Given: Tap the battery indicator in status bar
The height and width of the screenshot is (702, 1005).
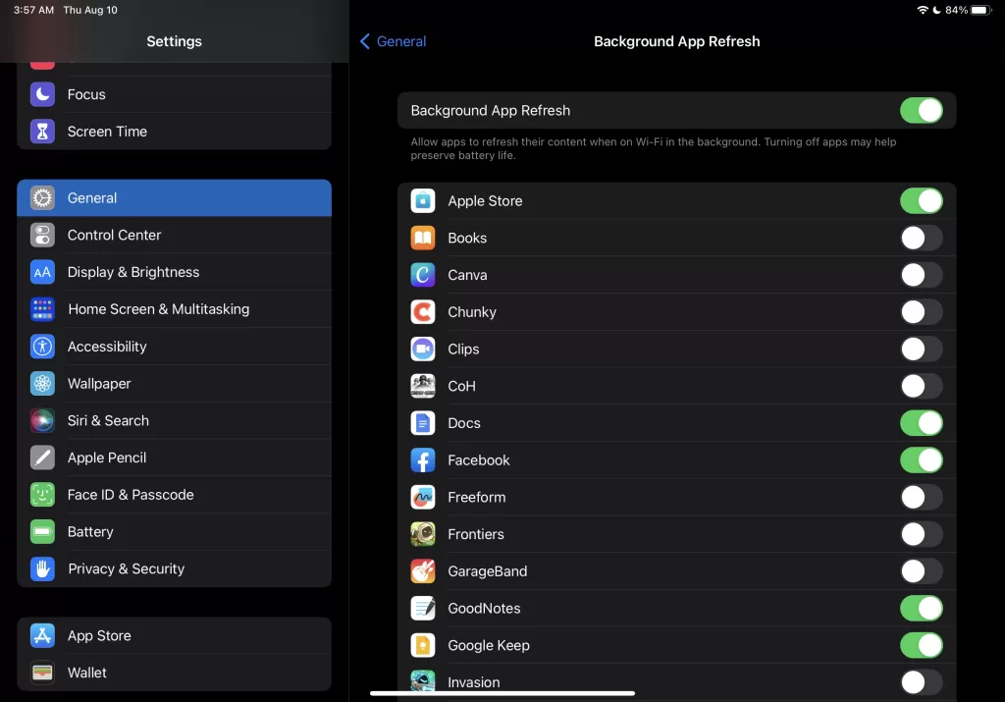Looking at the screenshot, I should [981, 10].
